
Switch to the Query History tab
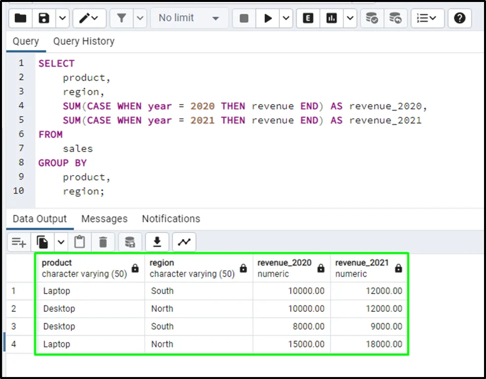[84, 41]
